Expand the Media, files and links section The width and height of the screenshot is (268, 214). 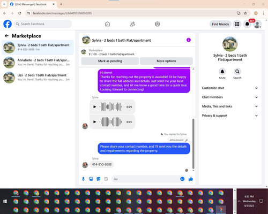point(230,106)
